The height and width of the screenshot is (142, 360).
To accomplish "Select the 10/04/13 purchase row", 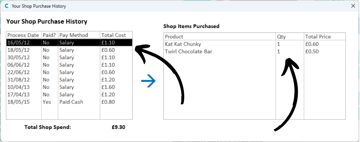I will click(x=69, y=87).
